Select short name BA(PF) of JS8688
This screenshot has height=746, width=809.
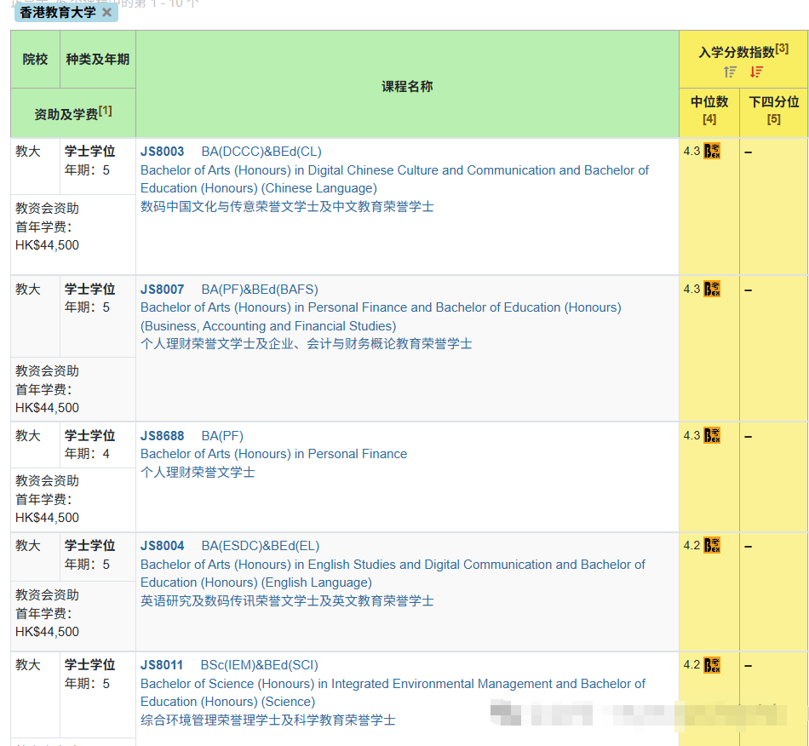pyautogui.click(x=222, y=436)
